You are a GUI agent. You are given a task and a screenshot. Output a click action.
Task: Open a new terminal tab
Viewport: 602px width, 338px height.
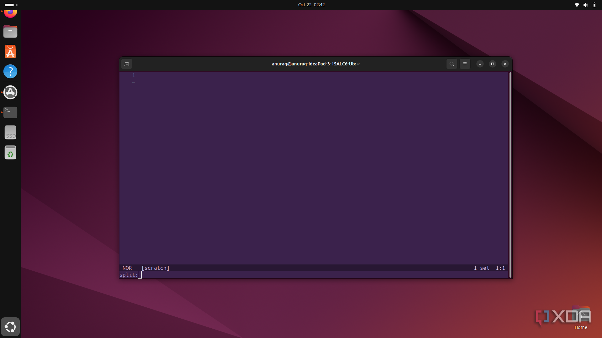pos(127,64)
